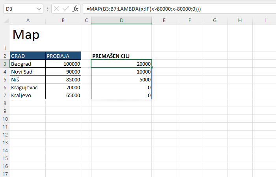Select column D header
This screenshot has width=276, height=177.
click(121, 20)
